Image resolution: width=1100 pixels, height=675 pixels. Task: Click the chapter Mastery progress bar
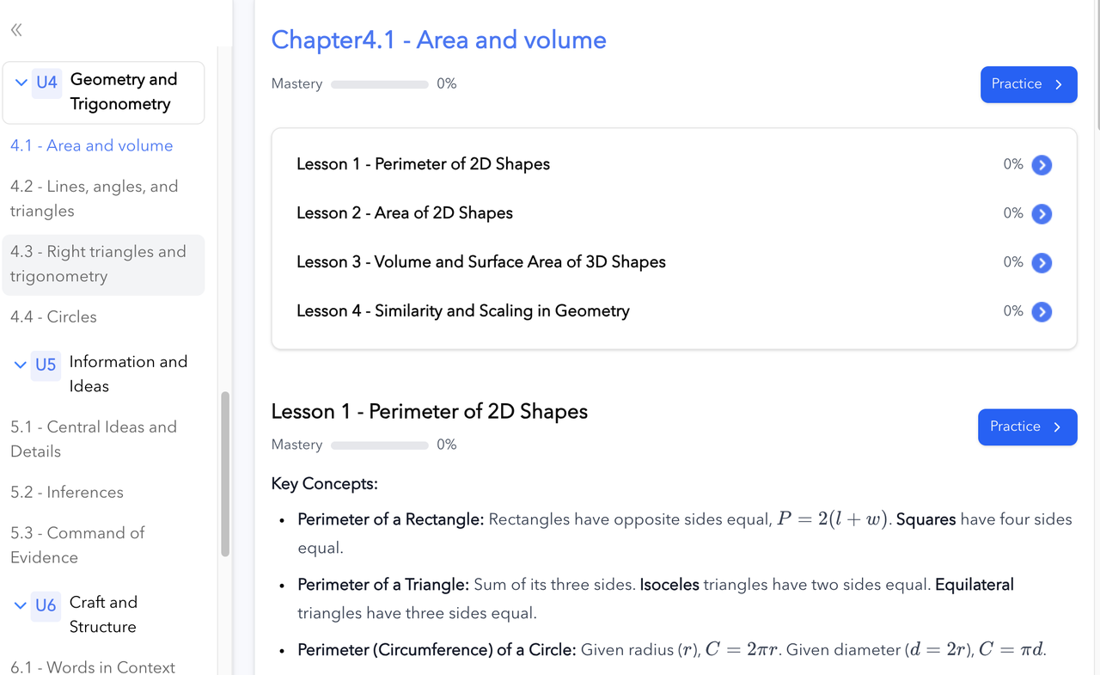(380, 84)
